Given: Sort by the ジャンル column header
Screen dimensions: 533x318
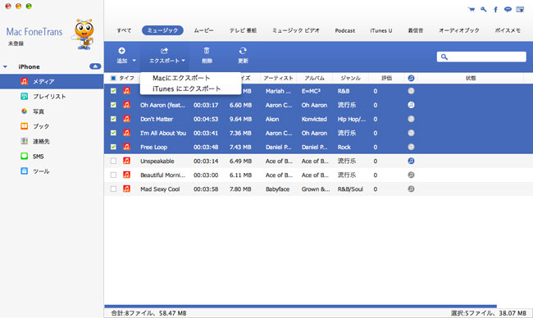Looking at the screenshot, I should [350, 78].
